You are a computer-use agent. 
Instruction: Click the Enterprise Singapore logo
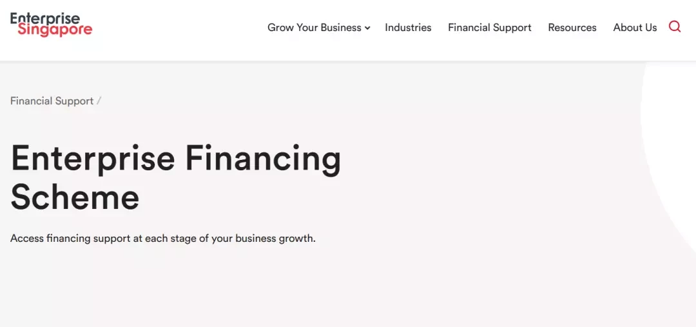click(x=52, y=25)
